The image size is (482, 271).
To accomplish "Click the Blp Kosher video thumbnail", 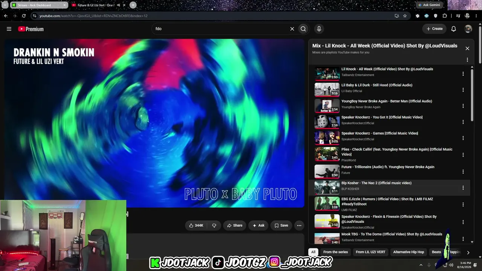I will [x=327, y=187].
